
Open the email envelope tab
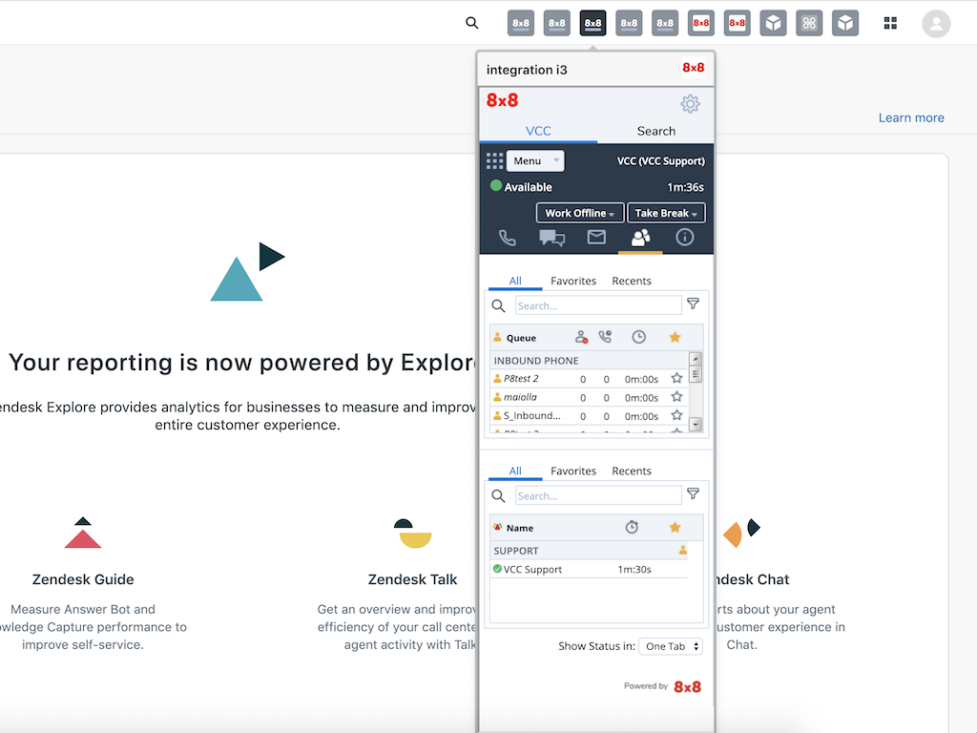tap(596, 238)
